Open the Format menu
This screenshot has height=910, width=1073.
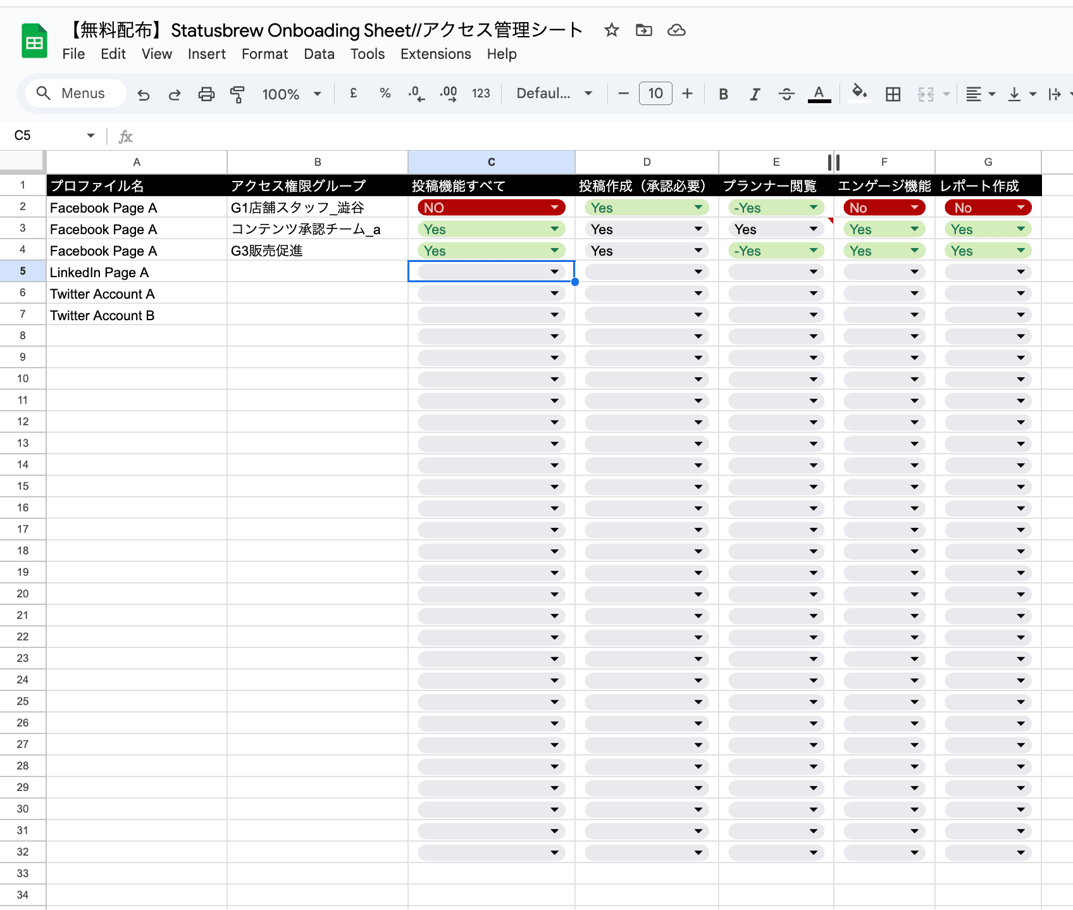[x=264, y=54]
